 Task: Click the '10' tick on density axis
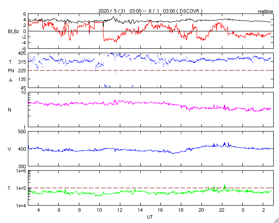(x=24, y=93)
